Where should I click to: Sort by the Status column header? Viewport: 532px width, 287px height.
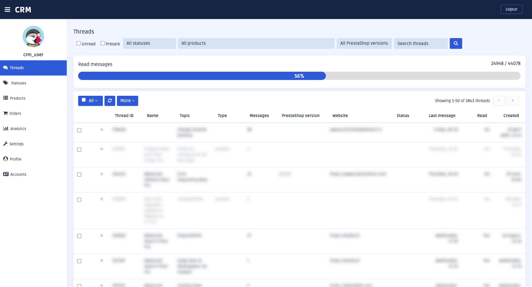403,116
